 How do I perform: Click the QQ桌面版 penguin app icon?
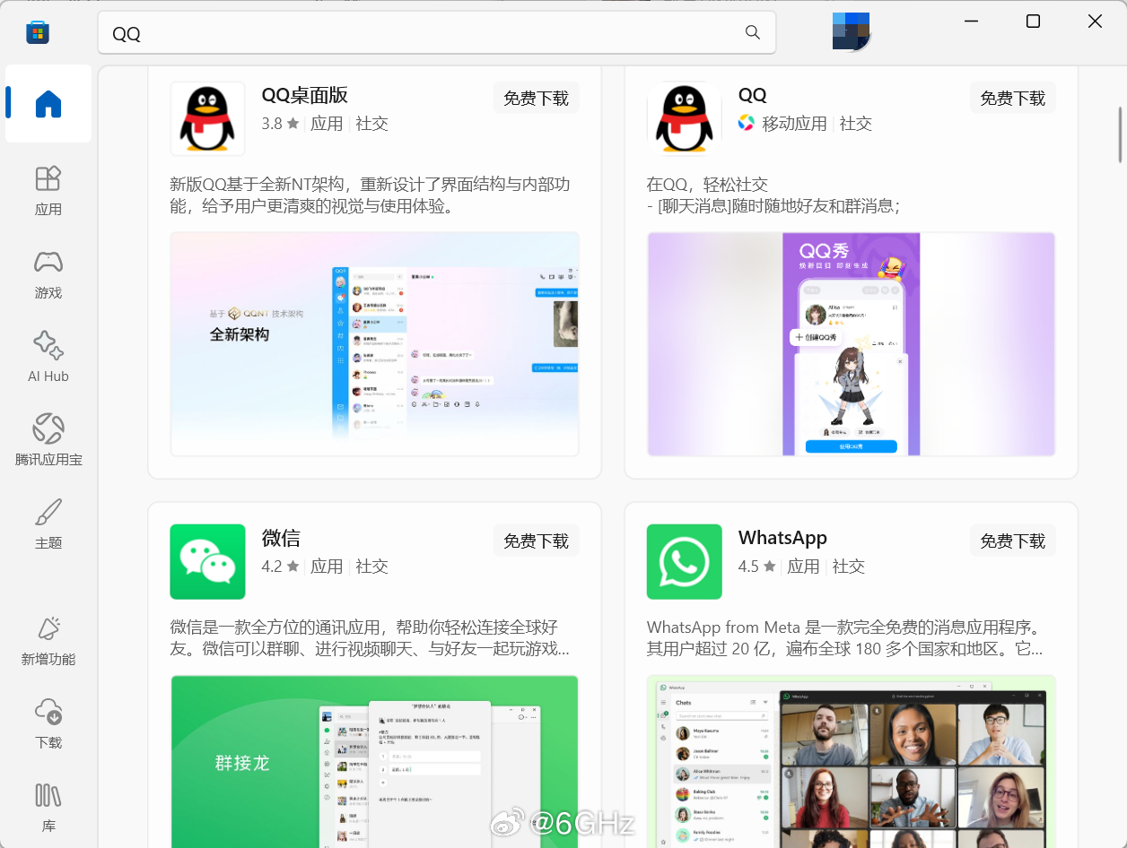pos(207,118)
